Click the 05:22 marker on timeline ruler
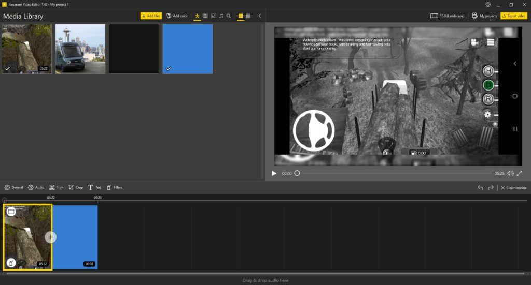531x285 pixels. coord(51,198)
